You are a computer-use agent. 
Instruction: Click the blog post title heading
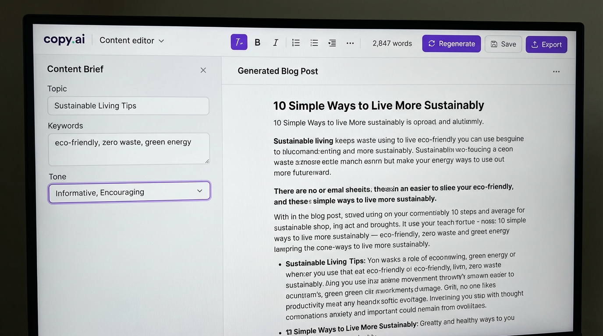coord(379,105)
